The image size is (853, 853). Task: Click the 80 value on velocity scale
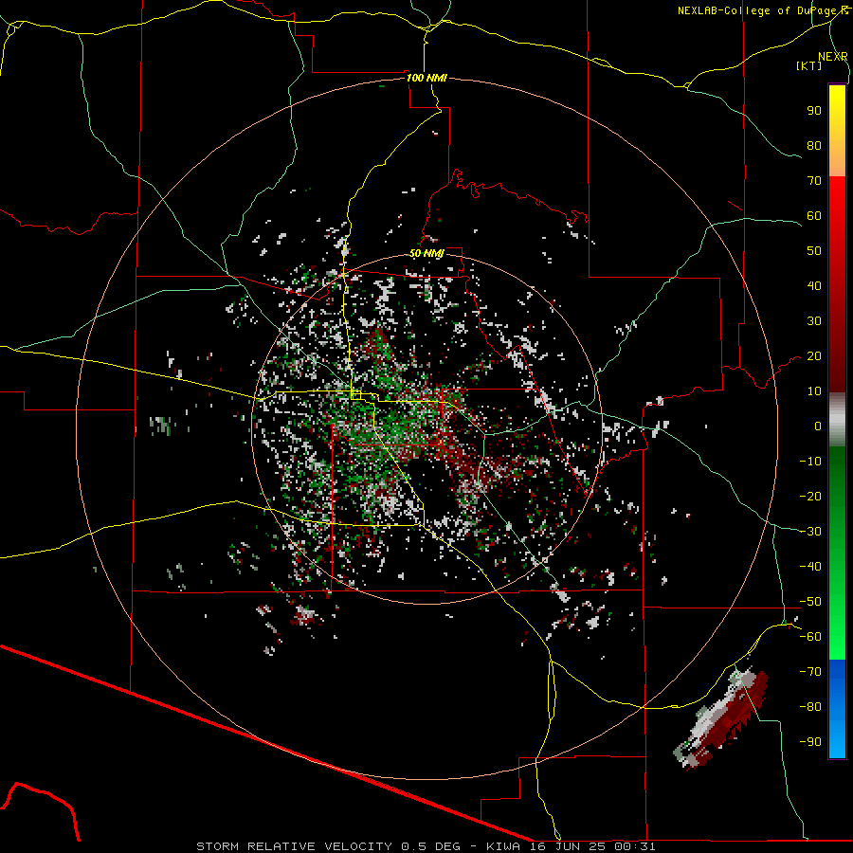click(x=814, y=146)
